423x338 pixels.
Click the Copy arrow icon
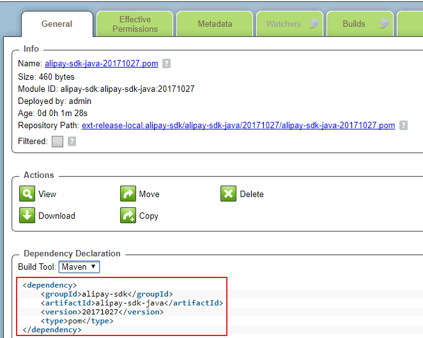coord(128,215)
